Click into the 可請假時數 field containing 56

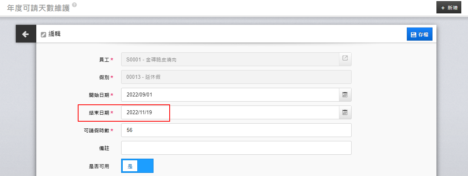pyautogui.click(x=236, y=130)
